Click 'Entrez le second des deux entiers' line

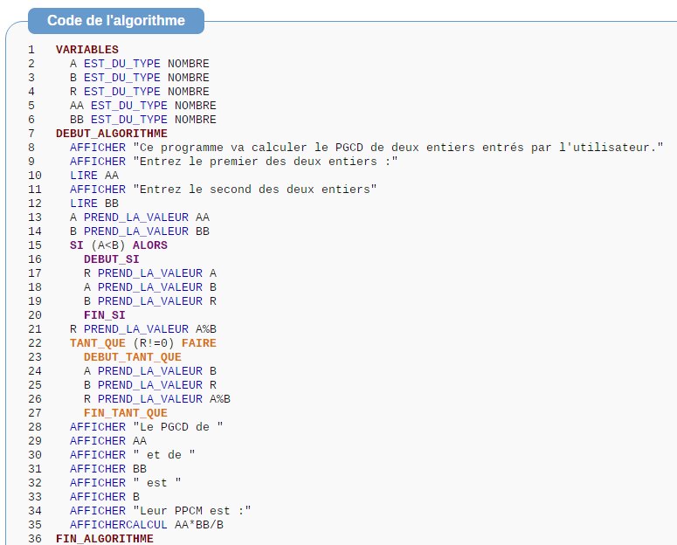pyautogui.click(x=224, y=190)
